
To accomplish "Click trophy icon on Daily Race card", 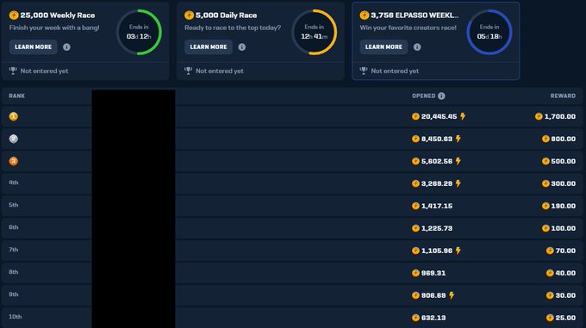I will click(189, 71).
